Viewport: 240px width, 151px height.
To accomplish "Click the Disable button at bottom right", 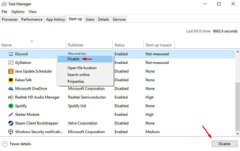I will (225, 144).
